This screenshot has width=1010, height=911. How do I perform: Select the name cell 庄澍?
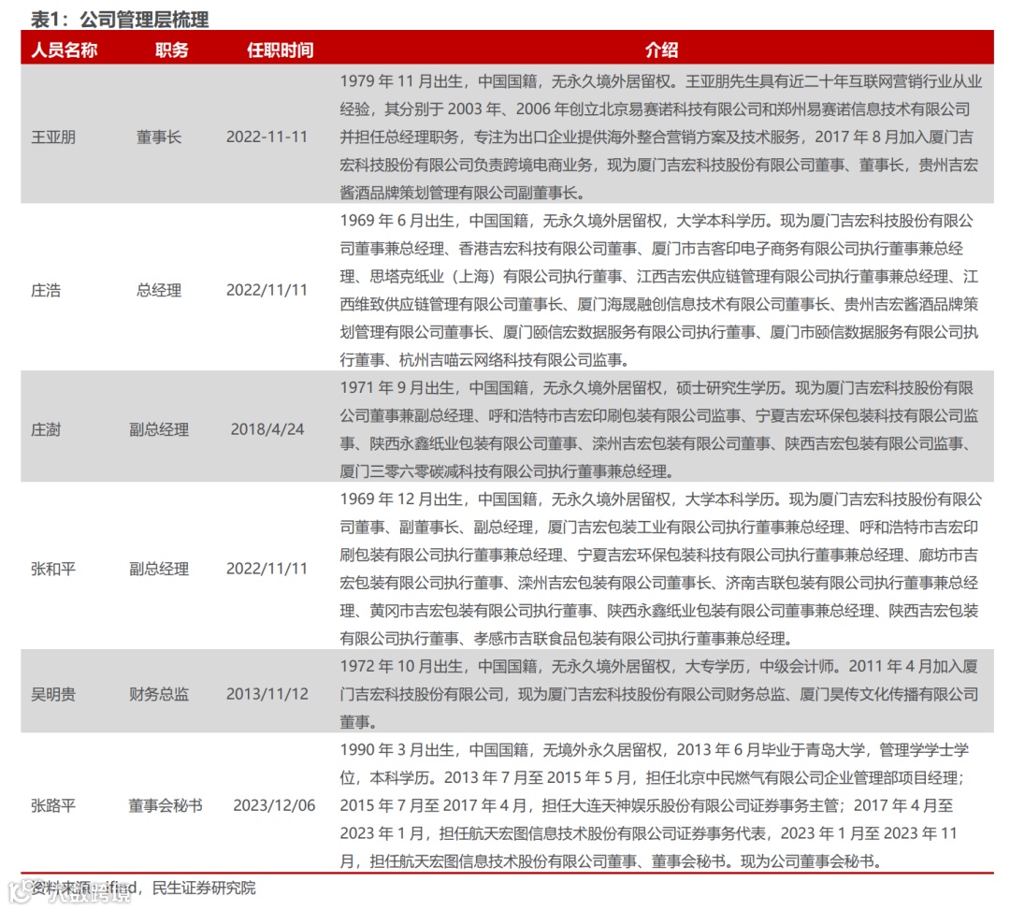46,429
